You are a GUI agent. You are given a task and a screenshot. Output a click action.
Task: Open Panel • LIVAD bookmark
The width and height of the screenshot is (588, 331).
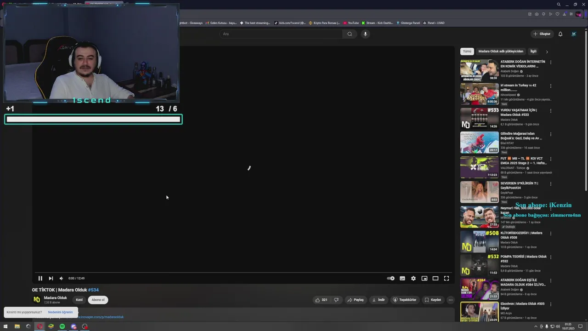434,23
